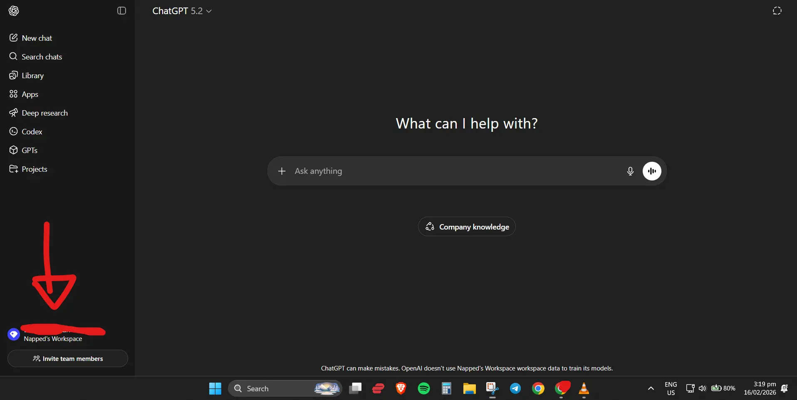
Task: Collapse the sidebar with the panel toggle icon
Action: click(121, 11)
